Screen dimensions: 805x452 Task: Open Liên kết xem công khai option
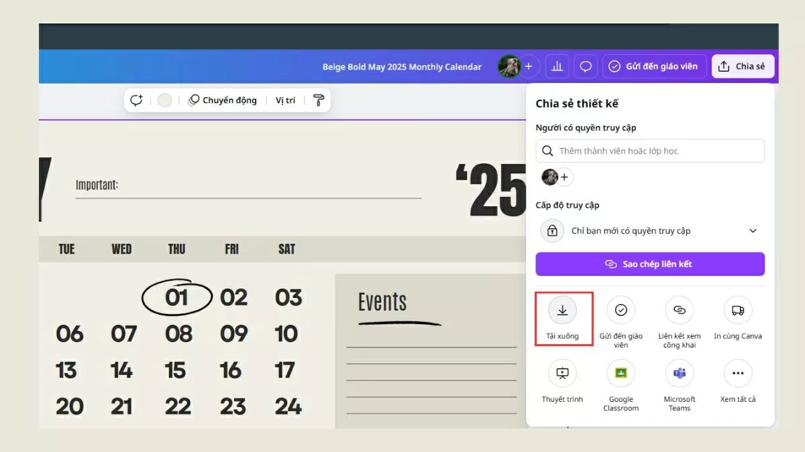[679, 311]
